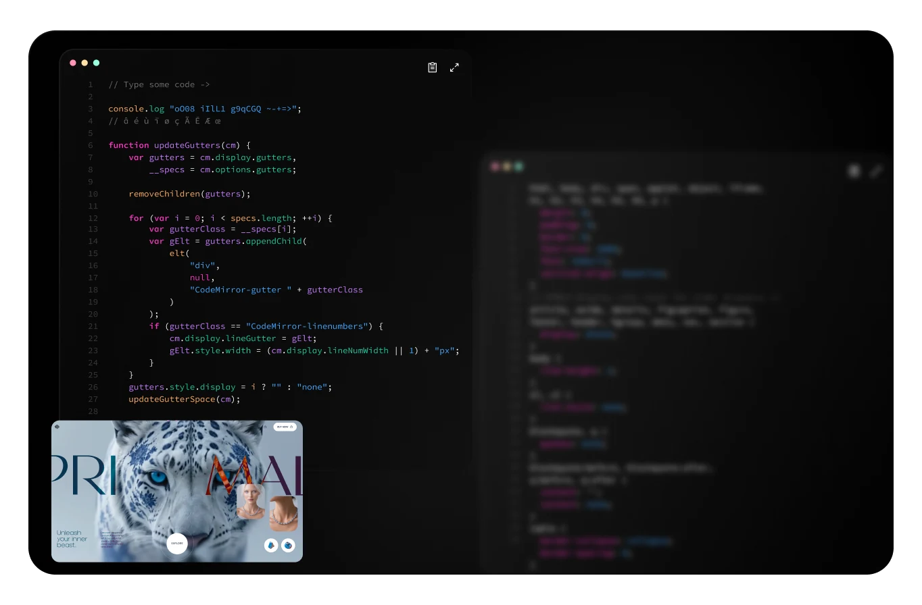Image resolution: width=922 pixels, height=605 pixels.
Task: Click the BUY NOW button in the preview
Action: [x=285, y=427]
